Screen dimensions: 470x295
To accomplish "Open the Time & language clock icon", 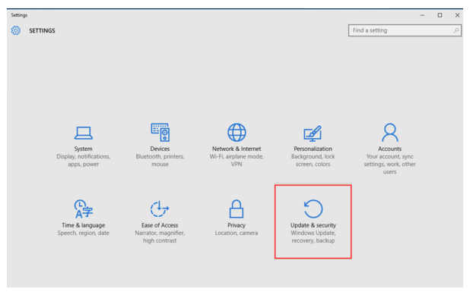I will 84,209.
